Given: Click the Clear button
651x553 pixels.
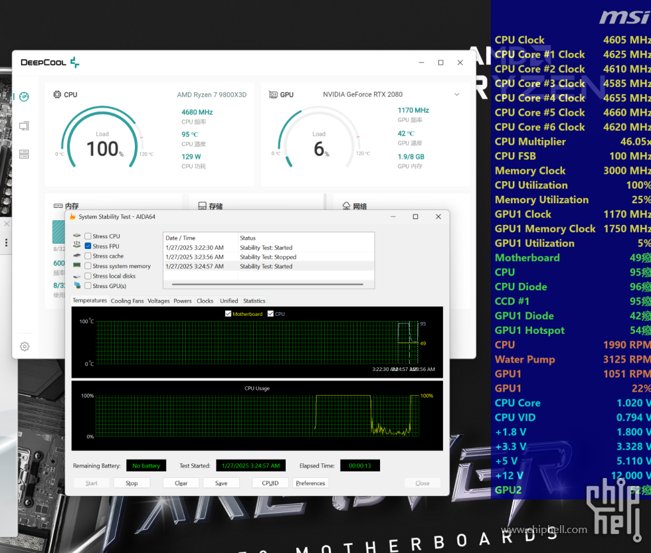Looking at the screenshot, I should (181, 483).
